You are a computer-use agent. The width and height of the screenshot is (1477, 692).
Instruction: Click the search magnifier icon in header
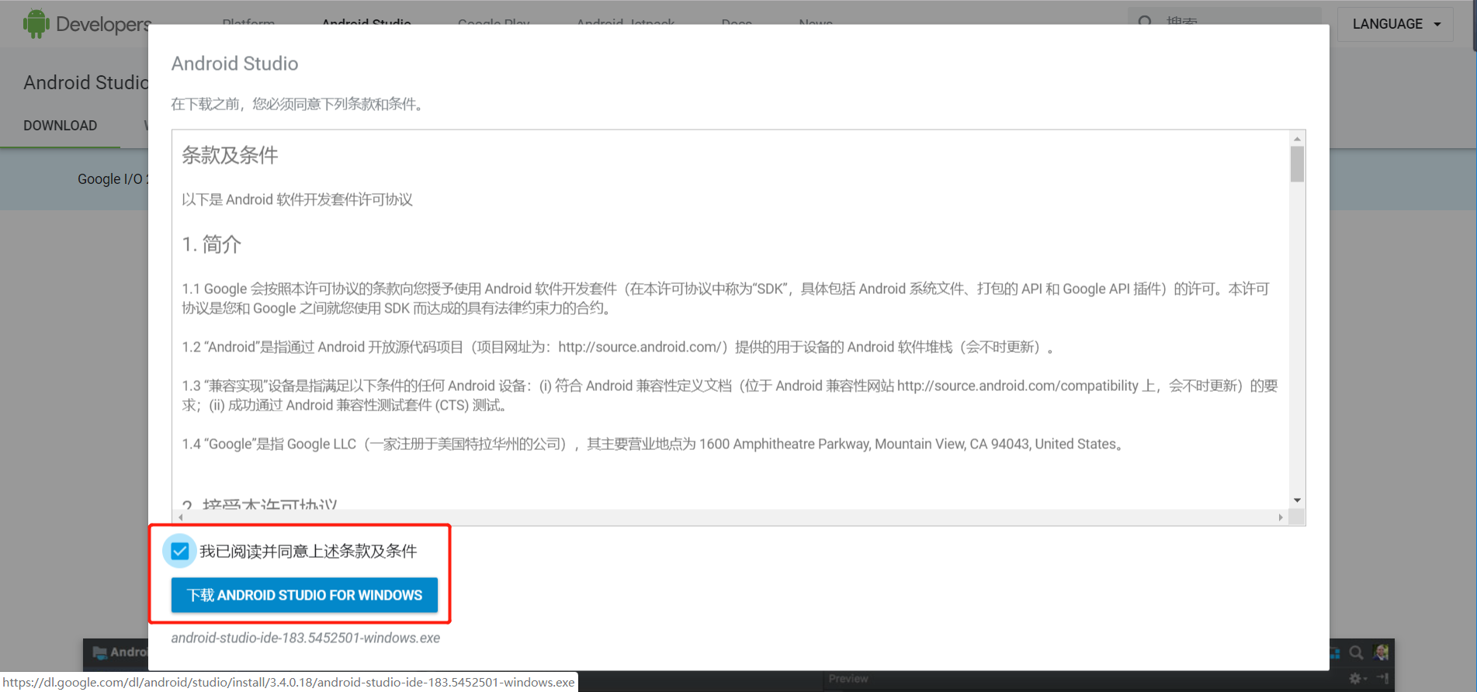coord(1145,22)
